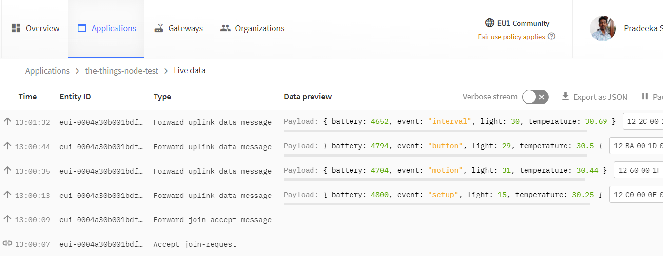Click entity ID in 13:00:07 row
This screenshot has width=663, height=256.
101,244
